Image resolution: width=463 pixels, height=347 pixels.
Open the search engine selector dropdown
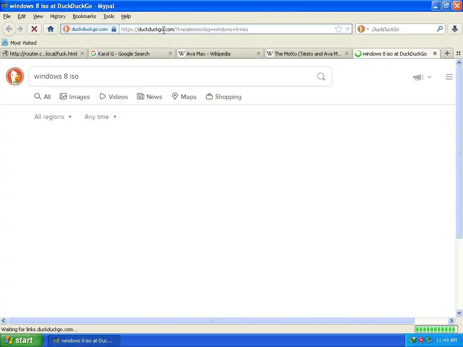[363, 29]
